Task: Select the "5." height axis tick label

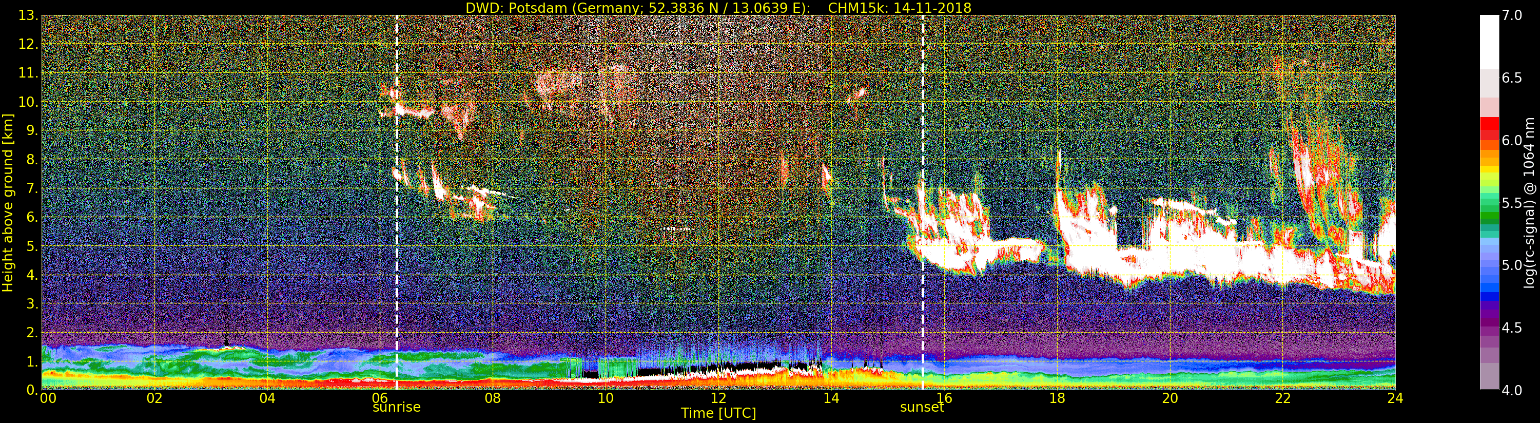Action: [32, 246]
